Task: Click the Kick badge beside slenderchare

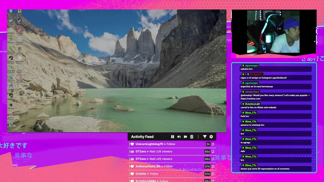Action: (243, 92)
